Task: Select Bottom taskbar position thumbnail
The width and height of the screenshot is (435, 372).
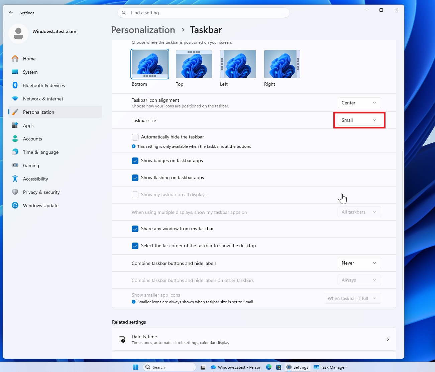Action: pos(150,64)
